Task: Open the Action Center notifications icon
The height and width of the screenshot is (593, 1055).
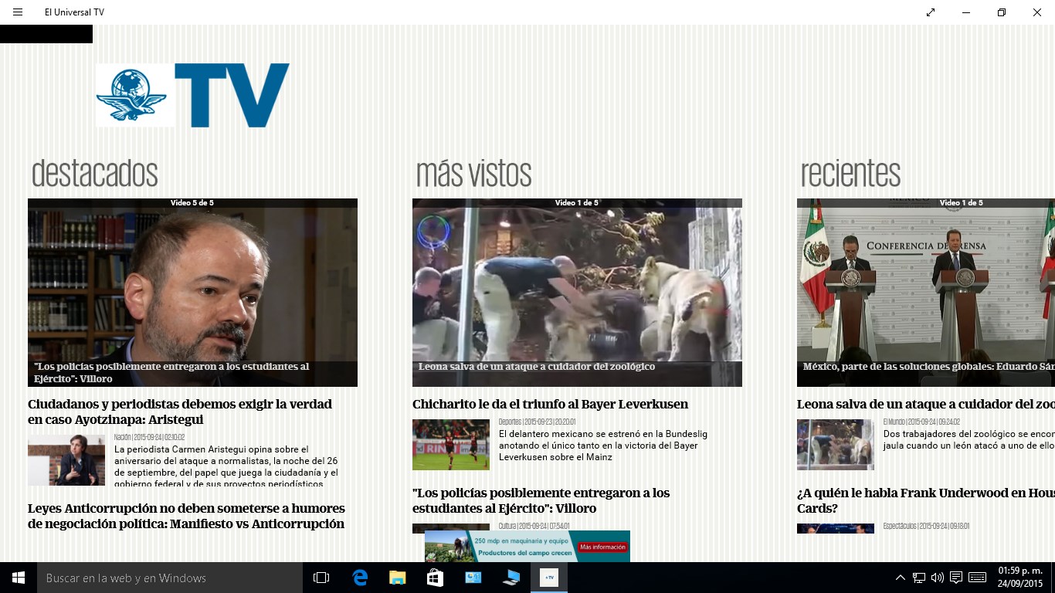Action: (956, 578)
